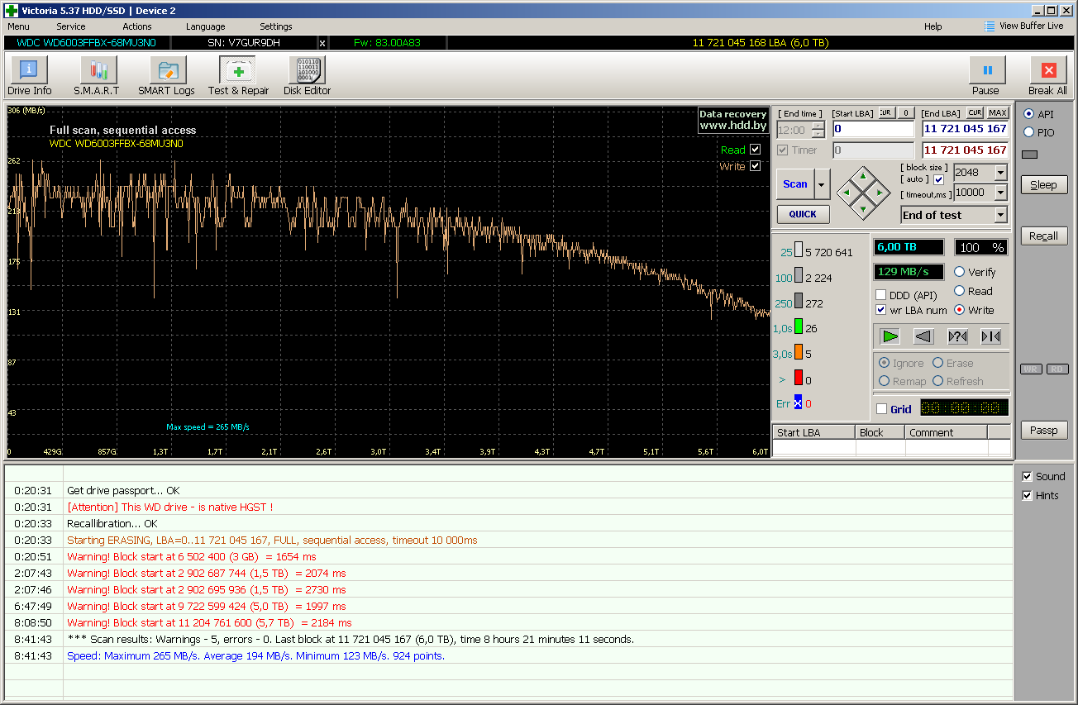Expand the block size 2048 dropdown

pyautogui.click(x=1000, y=173)
